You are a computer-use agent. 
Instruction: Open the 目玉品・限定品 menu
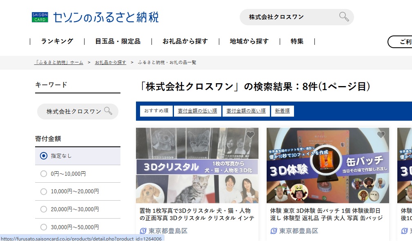pos(118,41)
